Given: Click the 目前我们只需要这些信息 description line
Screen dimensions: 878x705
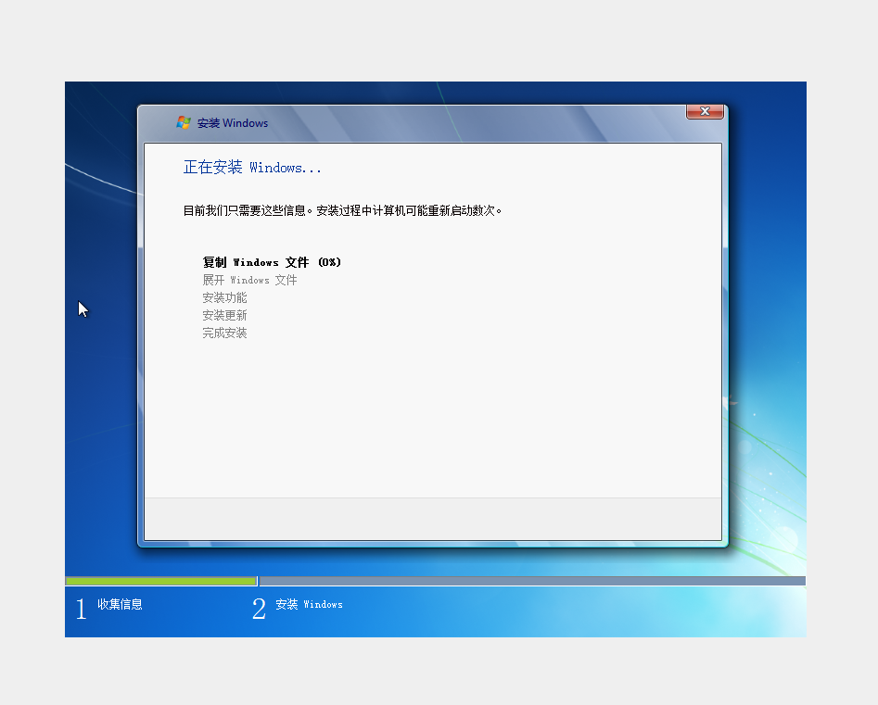Looking at the screenshot, I should coord(342,210).
